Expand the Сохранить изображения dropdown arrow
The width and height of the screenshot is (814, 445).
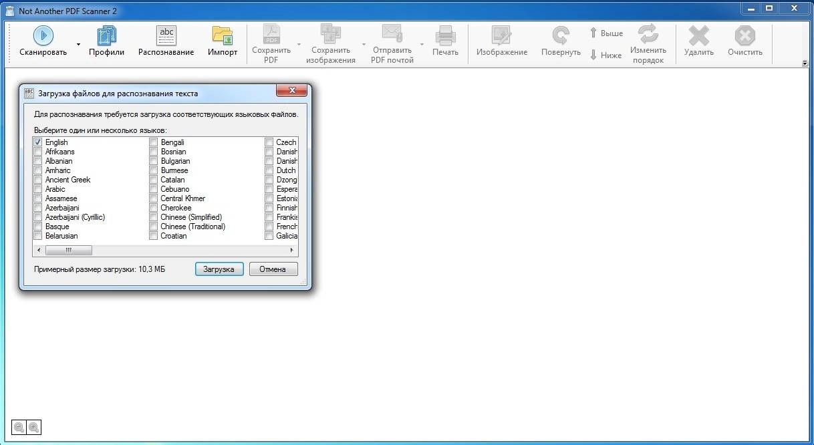(x=364, y=45)
